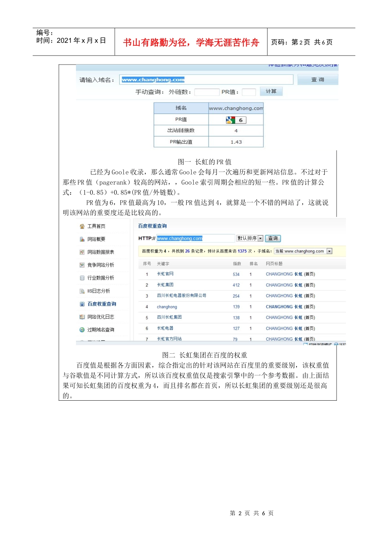Image resolution: width=388 pixels, height=549 pixels.
Task: Open 过期域名查询 menu item
Action: pos(101,330)
